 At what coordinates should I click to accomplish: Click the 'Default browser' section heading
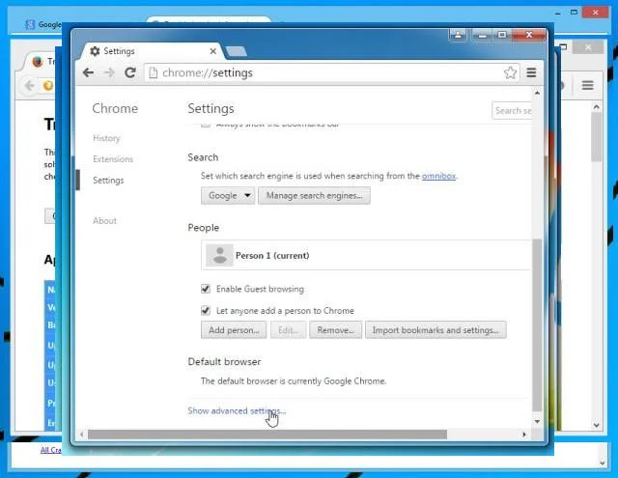(x=224, y=362)
